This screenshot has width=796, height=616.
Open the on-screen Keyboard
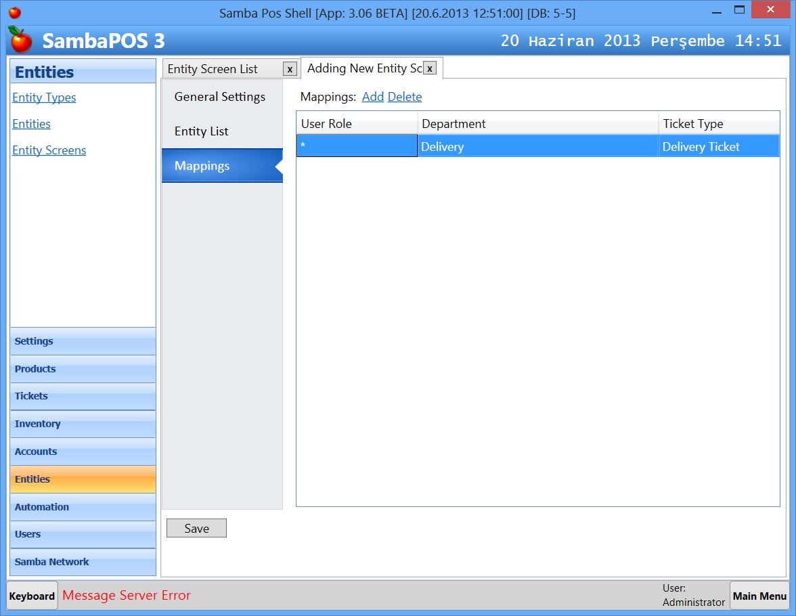[x=31, y=596]
